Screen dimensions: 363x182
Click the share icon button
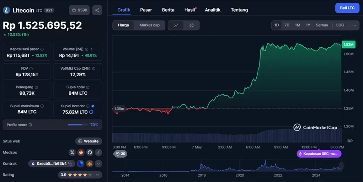[97, 10]
